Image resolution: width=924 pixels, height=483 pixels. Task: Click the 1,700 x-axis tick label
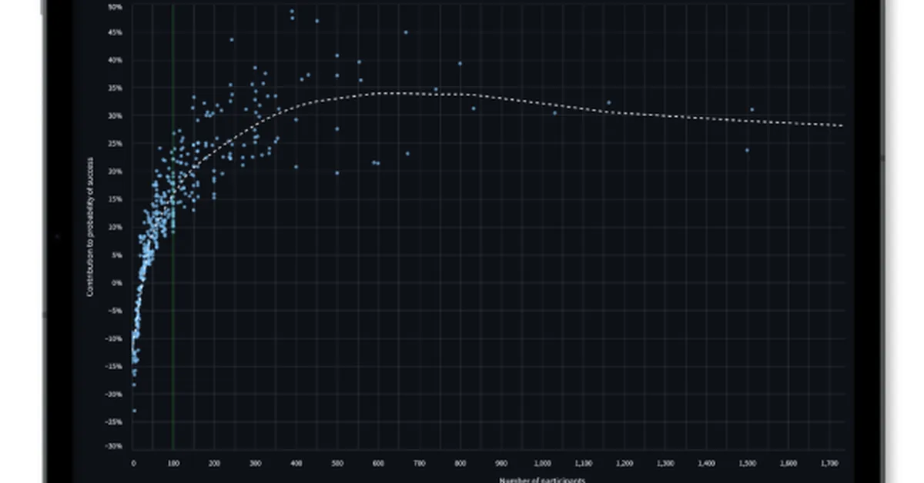pyautogui.click(x=828, y=464)
